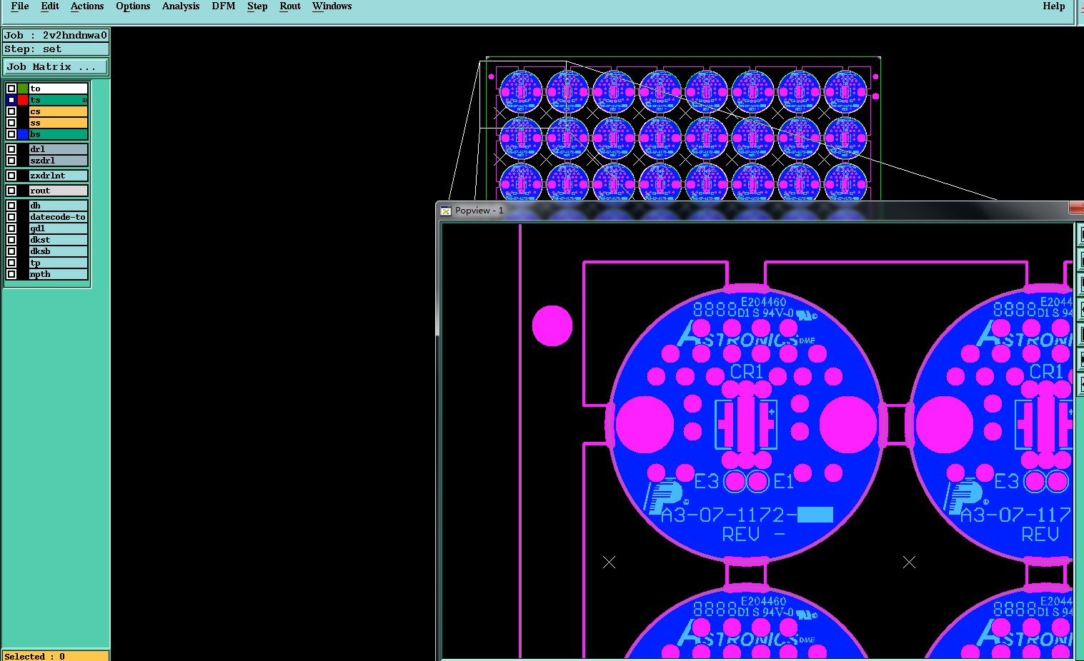The image size is (1084, 661).
Task: Select the 'dkst' layer name
Action: click(x=58, y=240)
